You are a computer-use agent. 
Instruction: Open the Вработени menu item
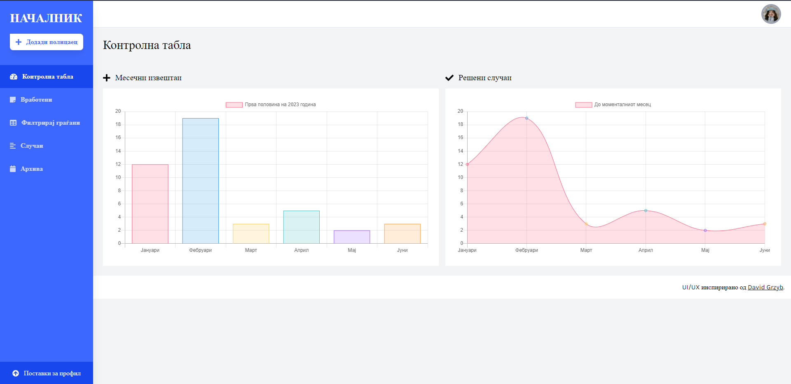tap(36, 100)
